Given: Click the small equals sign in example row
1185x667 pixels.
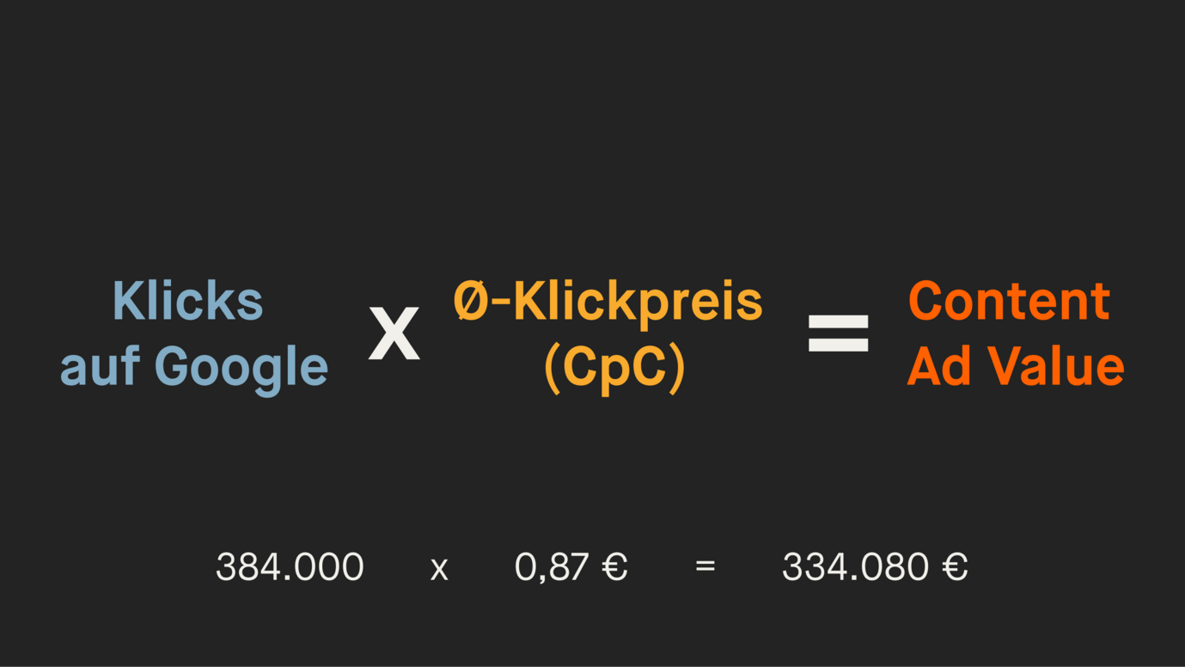Looking at the screenshot, I should coord(706,566).
